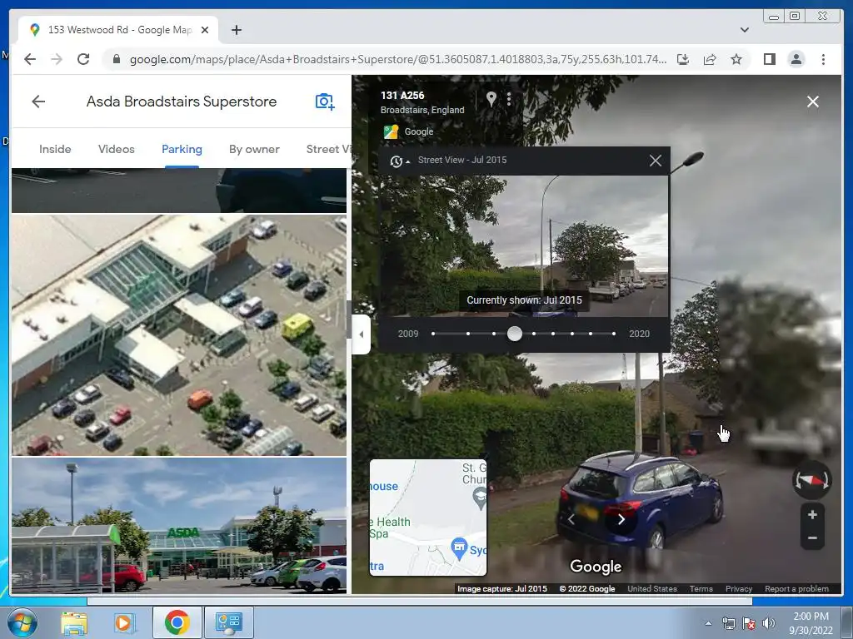Toggle the Street View time travel clock dropdown
The height and width of the screenshot is (639, 853).
(399, 161)
